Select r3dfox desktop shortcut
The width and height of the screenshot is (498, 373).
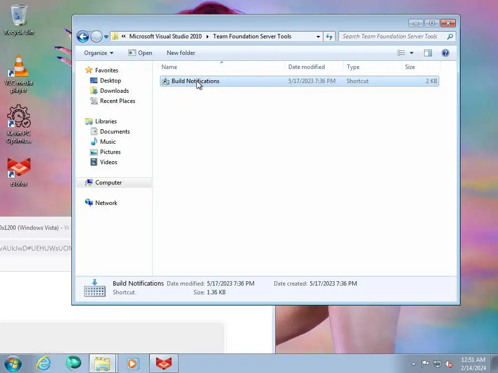[x=19, y=171]
